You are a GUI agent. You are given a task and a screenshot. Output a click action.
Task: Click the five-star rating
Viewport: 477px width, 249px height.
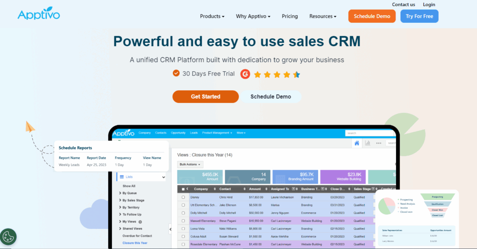tap(277, 74)
